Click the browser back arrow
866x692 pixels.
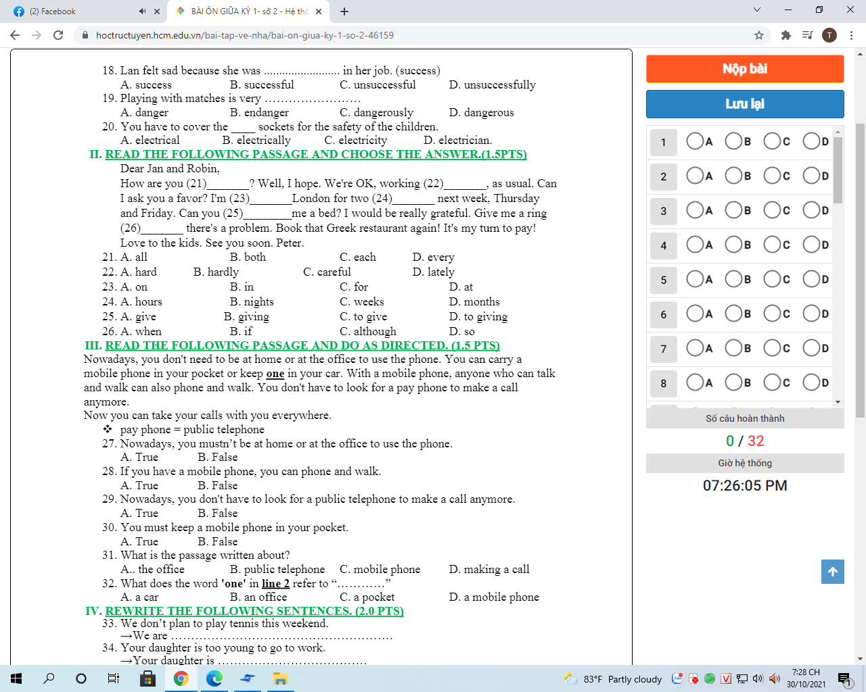point(15,35)
